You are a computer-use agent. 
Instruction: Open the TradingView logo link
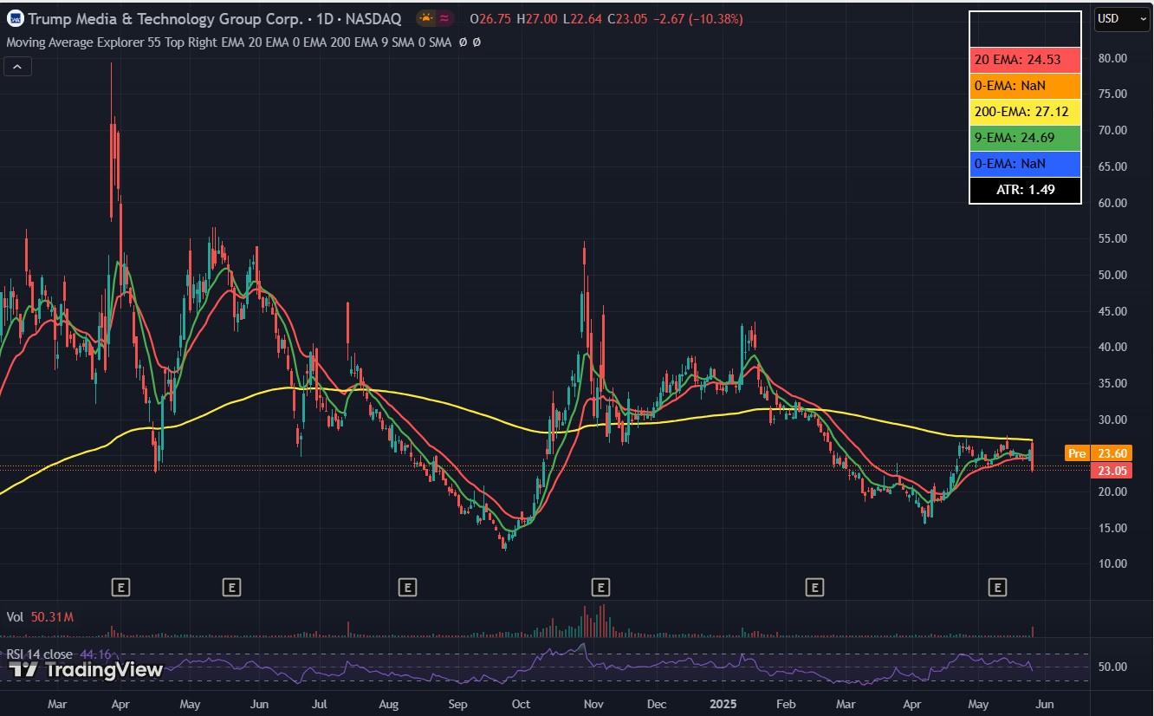[x=87, y=669]
